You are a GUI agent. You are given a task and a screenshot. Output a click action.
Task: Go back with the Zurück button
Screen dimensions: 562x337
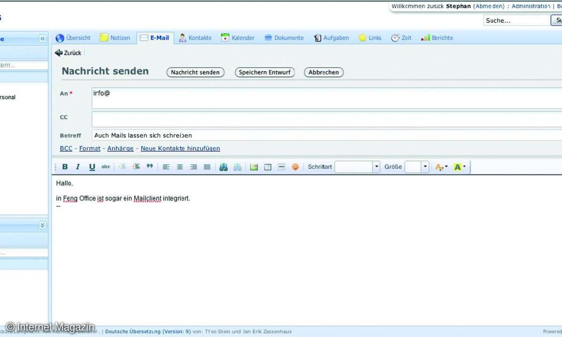(68, 53)
